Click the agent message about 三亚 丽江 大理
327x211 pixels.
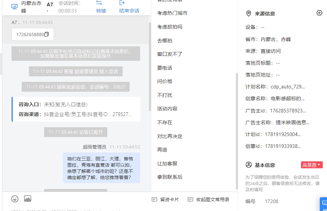(101, 168)
